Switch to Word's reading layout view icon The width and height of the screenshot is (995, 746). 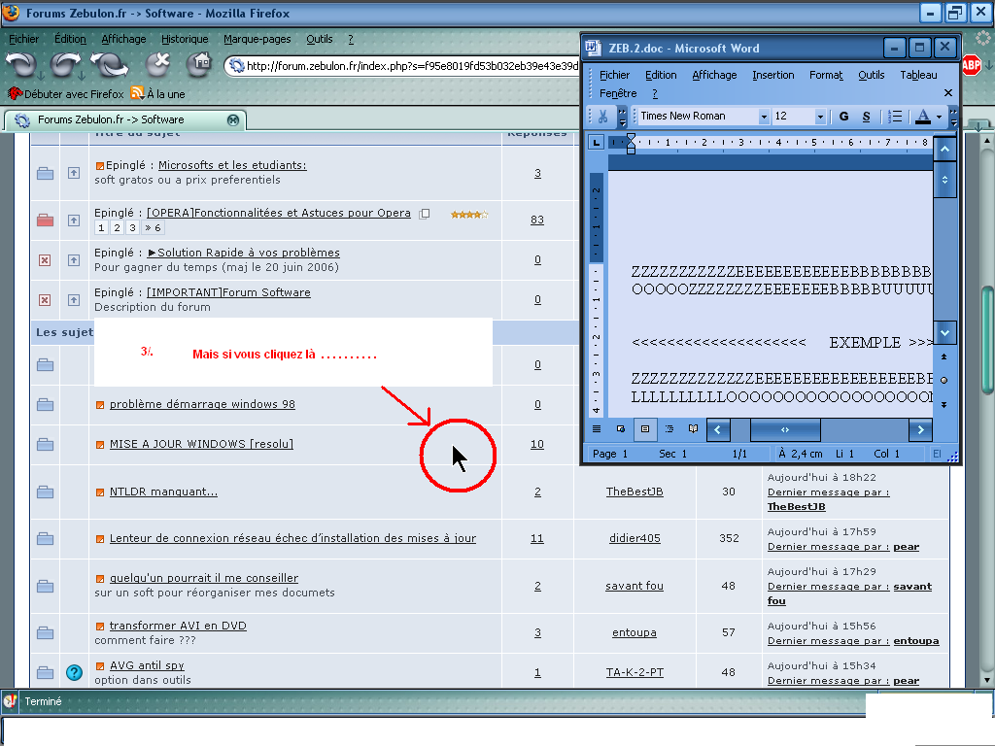coord(693,428)
